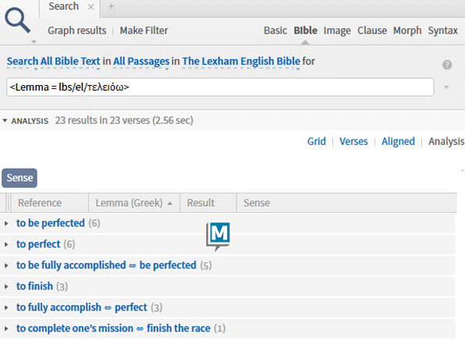Select the Search tab title
Image resolution: width=465 pixels, height=344 pixels.
point(64,6)
